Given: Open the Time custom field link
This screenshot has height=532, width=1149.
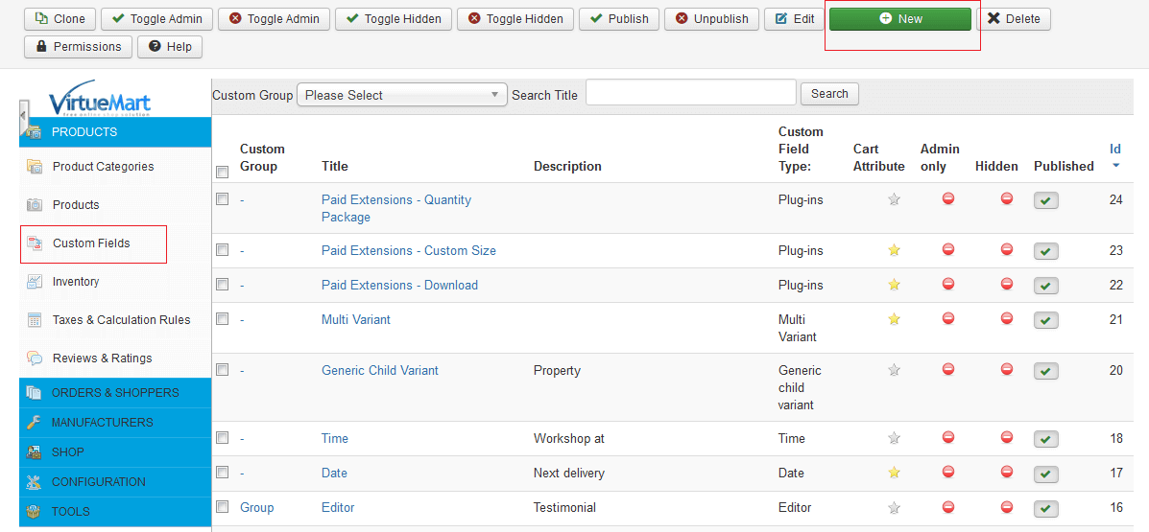Looking at the screenshot, I should click(x=335, y=439).
